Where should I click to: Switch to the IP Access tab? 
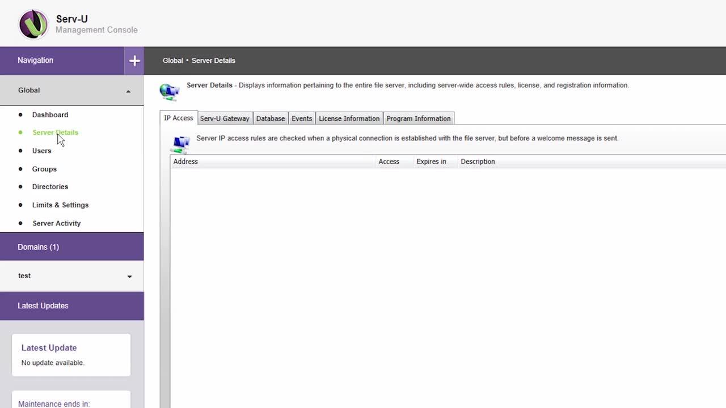(x=179, y=118)
